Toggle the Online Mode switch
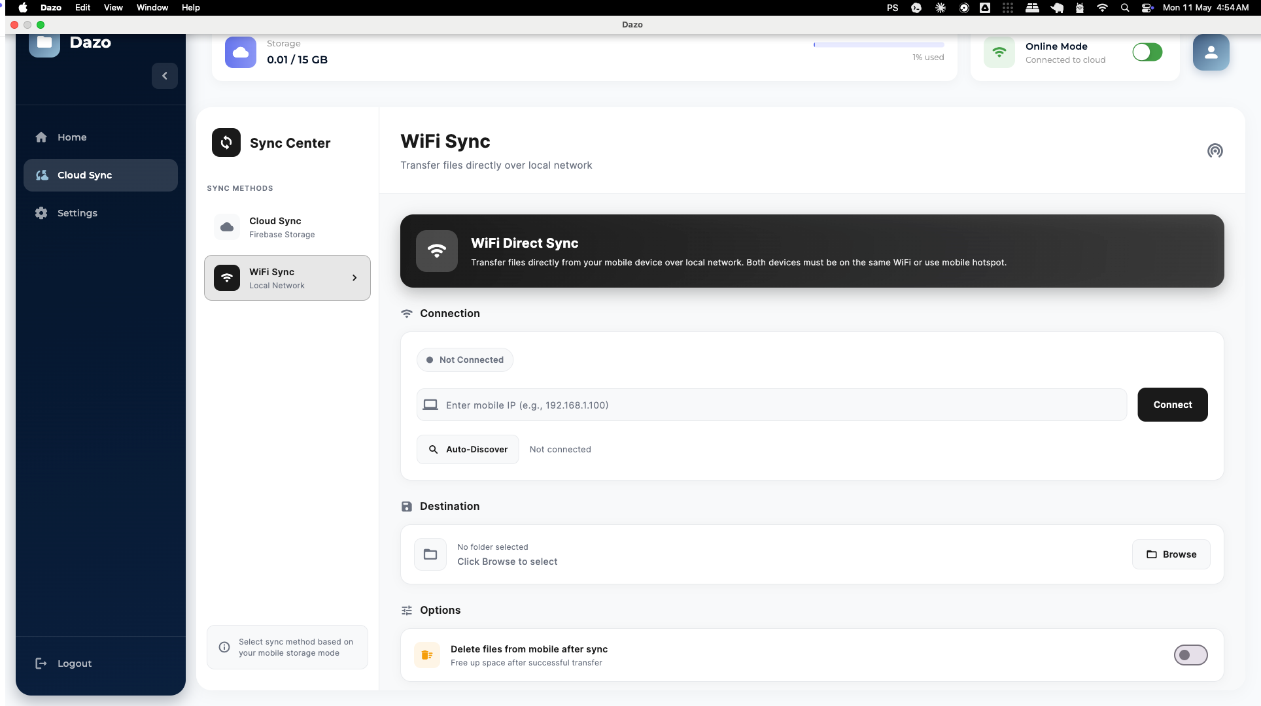This screenshot has width=1261, height=706. point(1147,52)
